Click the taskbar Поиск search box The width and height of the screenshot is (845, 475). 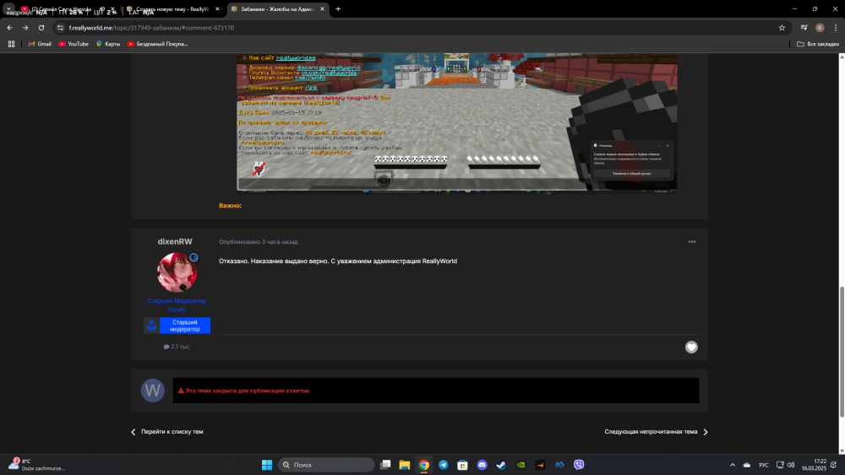[326, 465]
